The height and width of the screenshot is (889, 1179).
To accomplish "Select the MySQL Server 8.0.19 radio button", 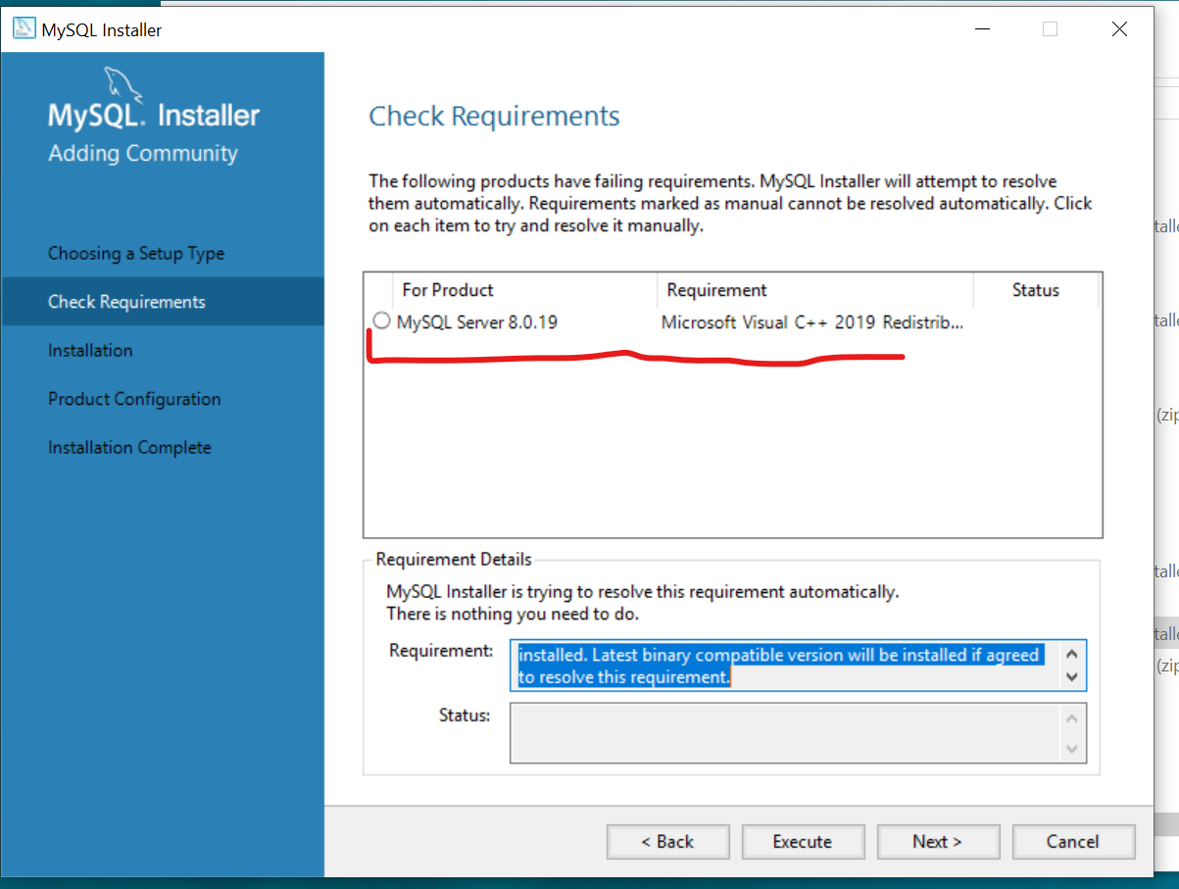I will coord(381,321).
